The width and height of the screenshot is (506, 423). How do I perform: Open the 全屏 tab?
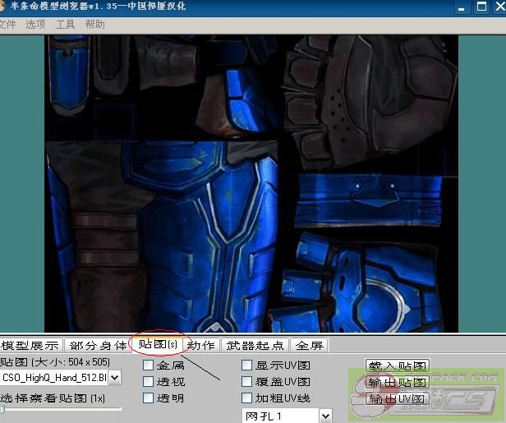coord(310,345)
